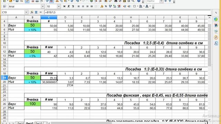Expand the Name Box C19 dropdown
This screenshot has width=221, height=124.
coord(26,12)
